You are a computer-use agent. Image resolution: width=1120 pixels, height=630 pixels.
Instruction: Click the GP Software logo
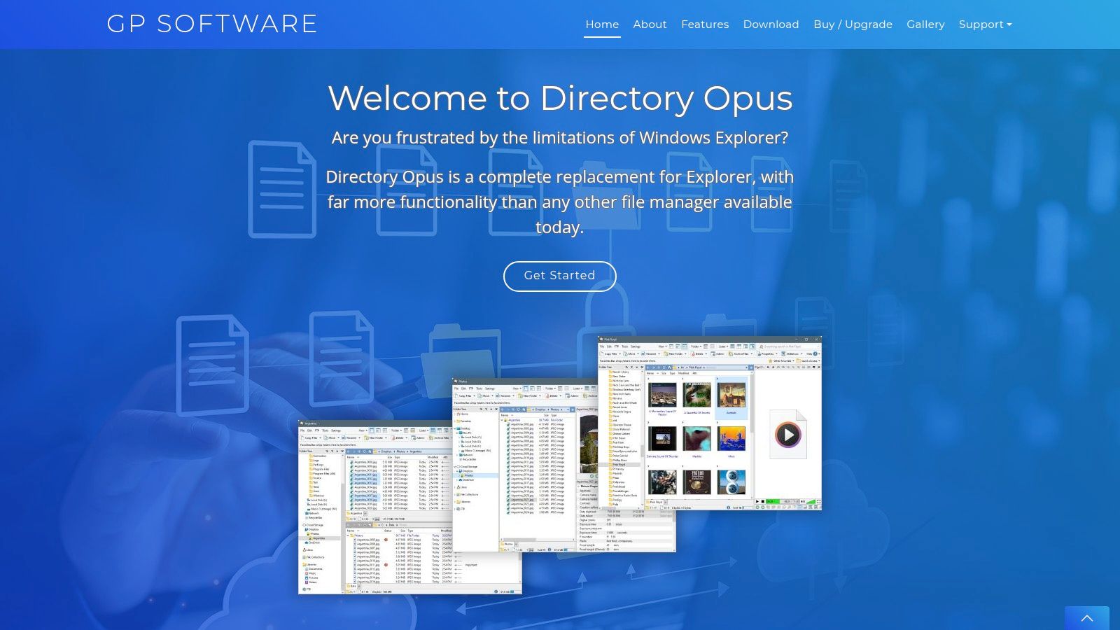click(212, 24)
